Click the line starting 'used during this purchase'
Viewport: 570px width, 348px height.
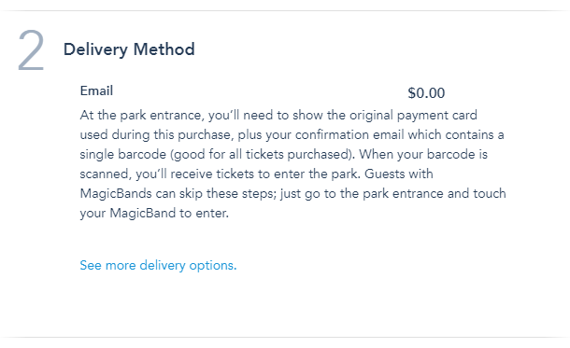pyautogui.click(x=292, y=134)
